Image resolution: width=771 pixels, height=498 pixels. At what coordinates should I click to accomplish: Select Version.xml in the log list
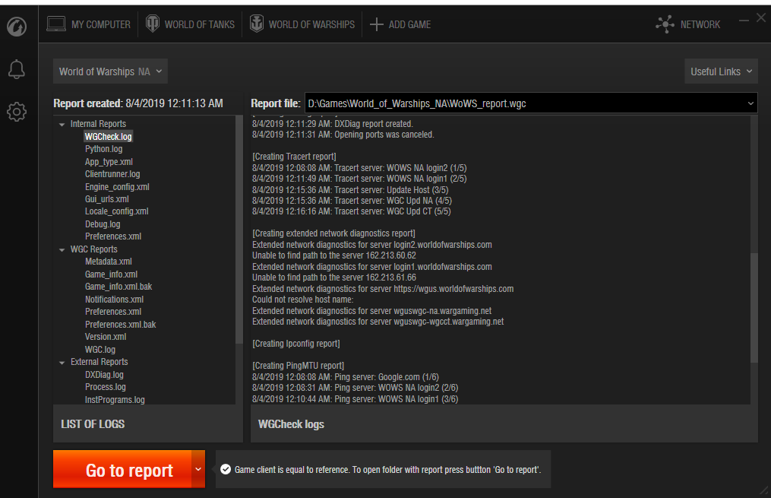click(x=106, y=337)
